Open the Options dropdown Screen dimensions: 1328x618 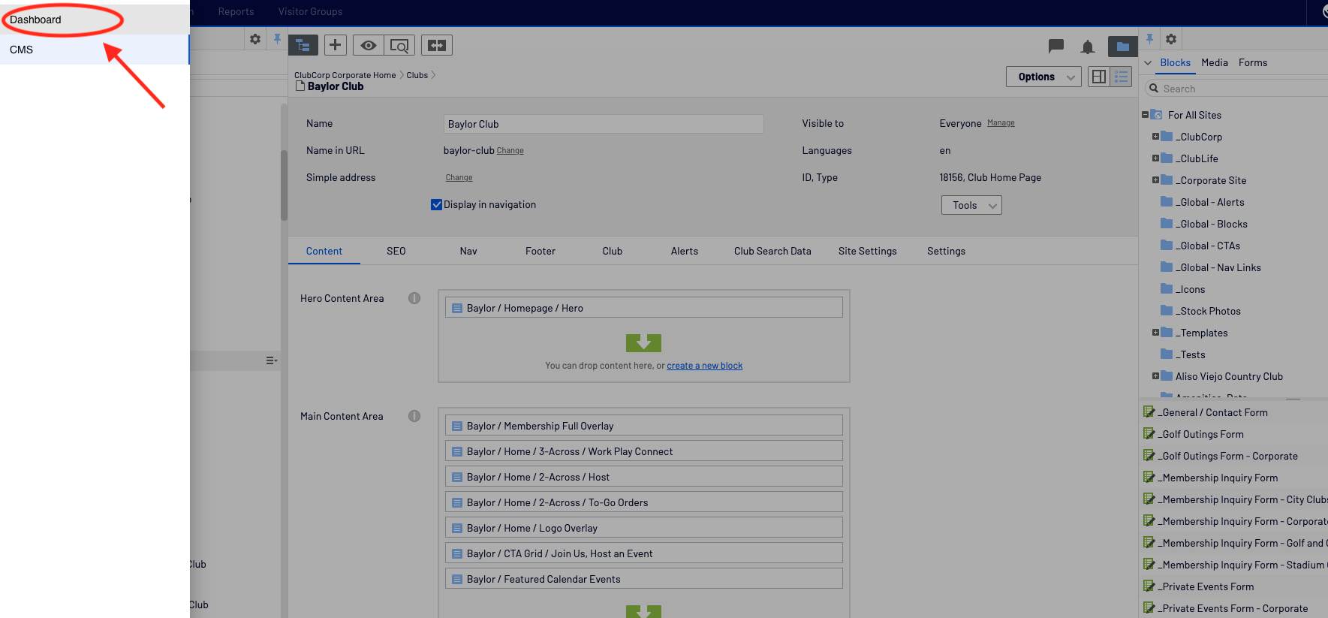click(x=1044, y=77)
